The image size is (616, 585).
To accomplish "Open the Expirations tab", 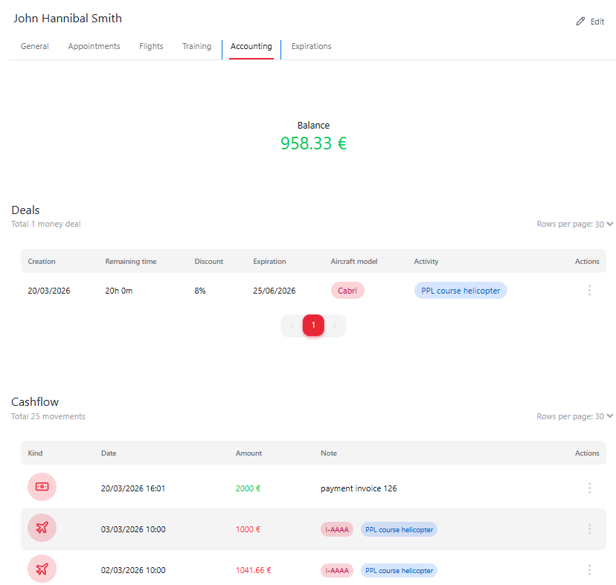I will [x=311, y=46].
